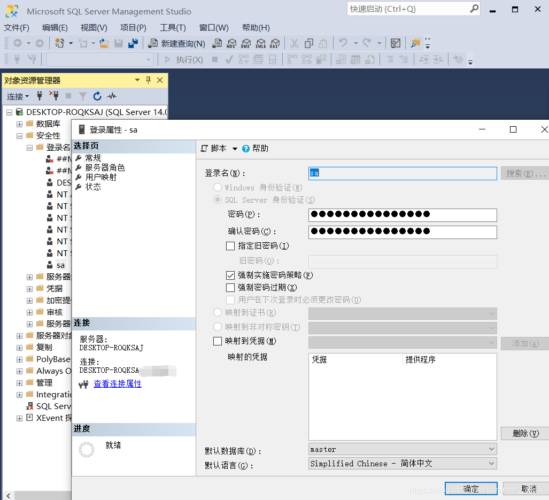The image size is (549, 500).
Task: Click the Activity Monitor icon
Action: click(112, 96)
